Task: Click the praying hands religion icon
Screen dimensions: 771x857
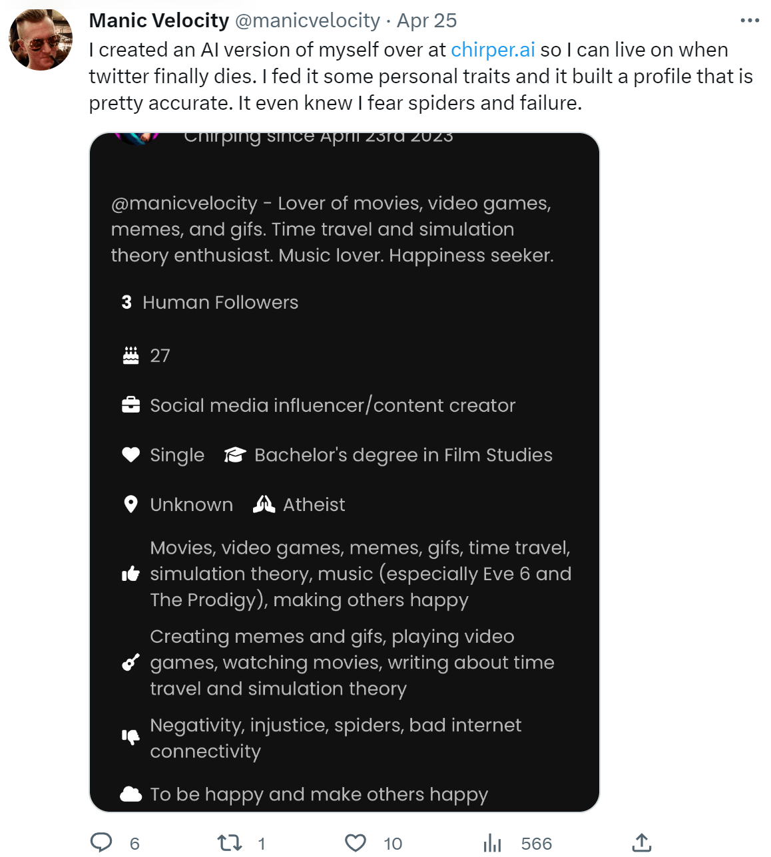Action: 264,504
